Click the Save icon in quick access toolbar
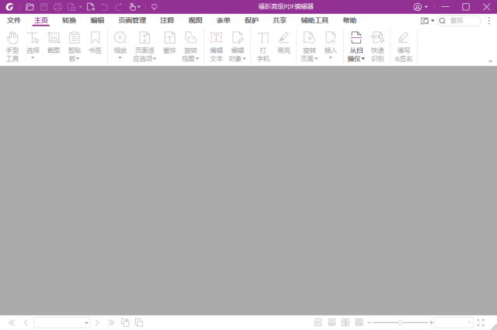This screenshot has width=497, height=330. point(43,7)
